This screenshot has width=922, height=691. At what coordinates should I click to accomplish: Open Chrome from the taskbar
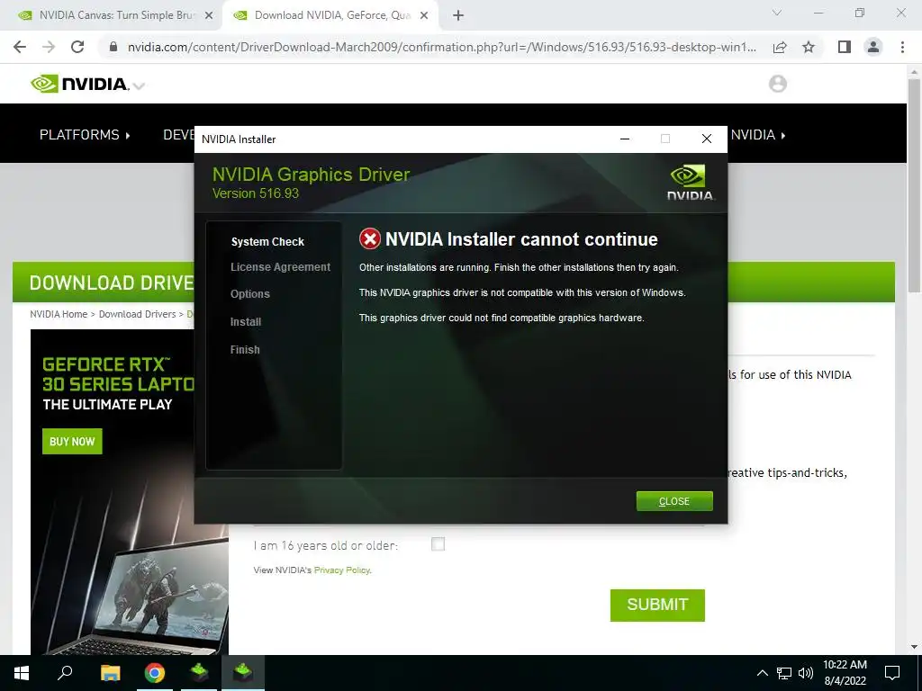[x=155, y=673]
